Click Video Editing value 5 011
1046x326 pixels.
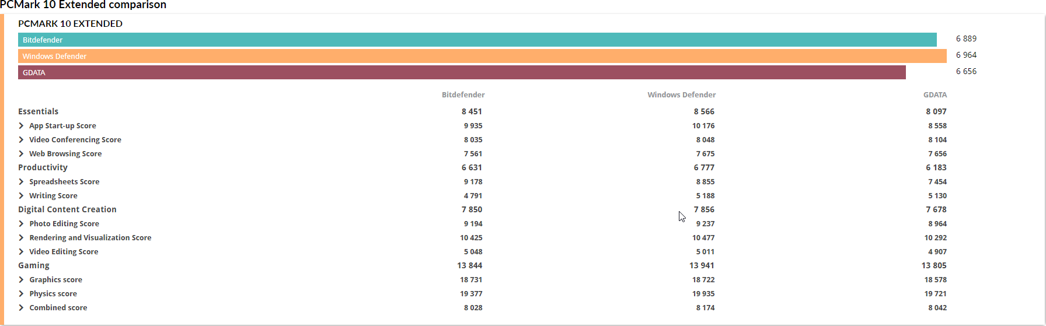705,252
